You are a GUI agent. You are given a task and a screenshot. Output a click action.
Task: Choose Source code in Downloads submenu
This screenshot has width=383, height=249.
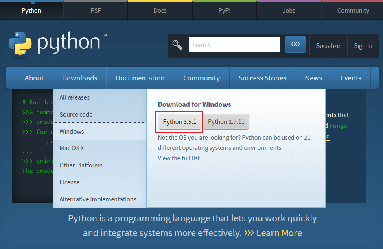pos(100,115)
